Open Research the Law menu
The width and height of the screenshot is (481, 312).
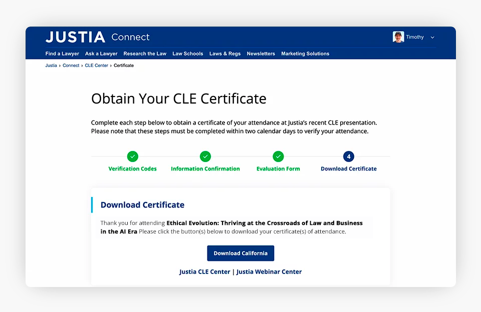(145, 53)
